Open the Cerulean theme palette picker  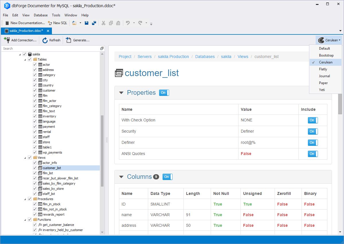click(x=329, y=40)
